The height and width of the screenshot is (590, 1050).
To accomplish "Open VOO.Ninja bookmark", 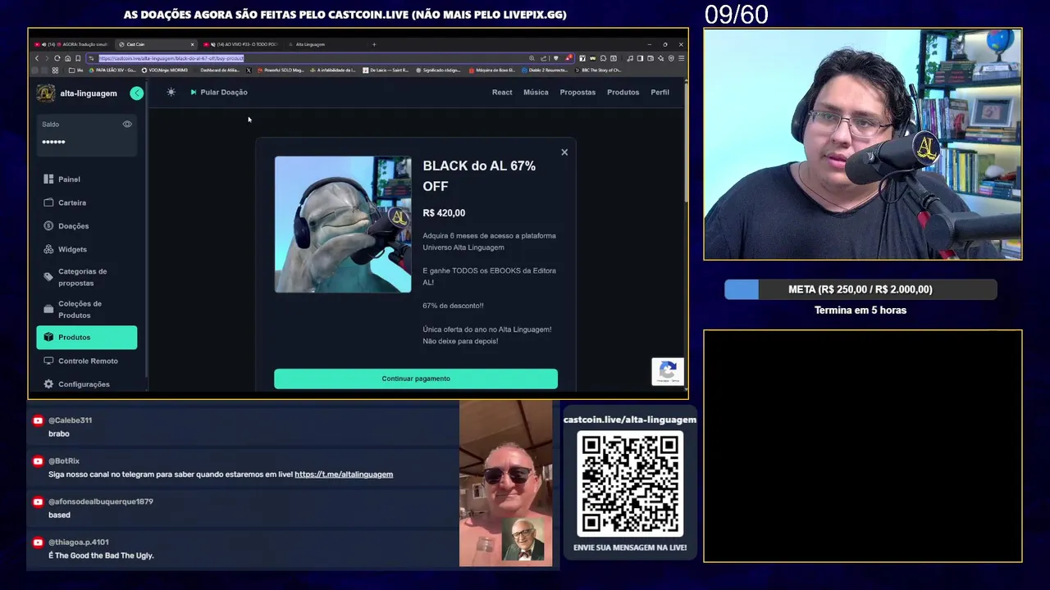I will point(165,70).
